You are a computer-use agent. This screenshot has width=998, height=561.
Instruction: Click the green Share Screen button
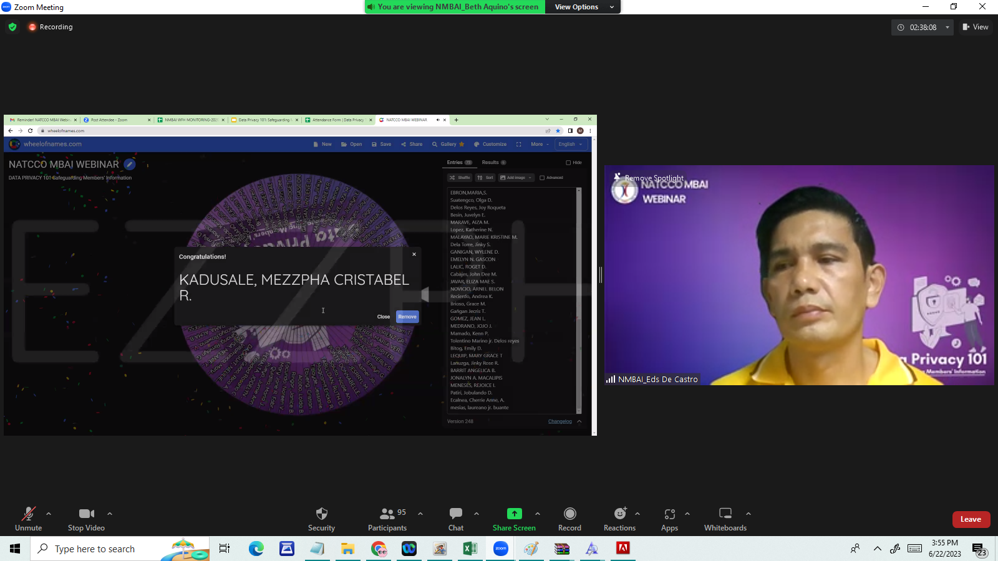514,519
